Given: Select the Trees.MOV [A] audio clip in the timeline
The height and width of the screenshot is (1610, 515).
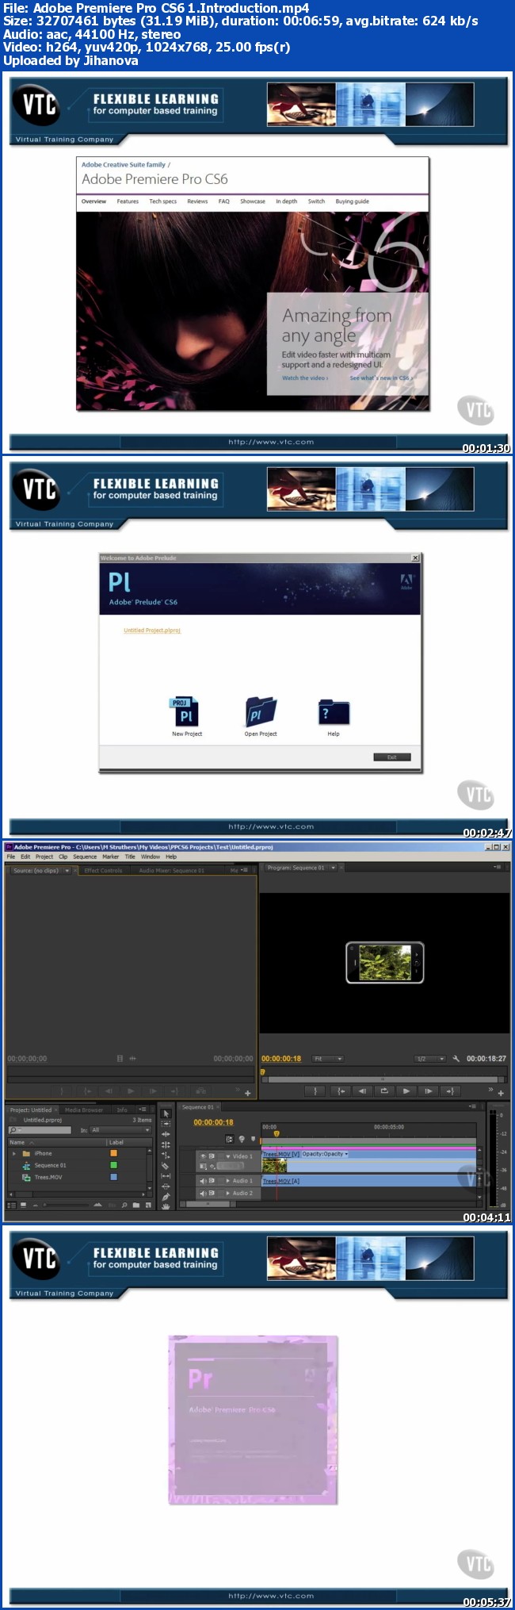Looking at the screenshot, I should click(x=369, y=1181).
